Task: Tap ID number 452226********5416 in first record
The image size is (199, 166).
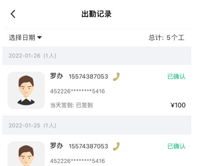Action: tap(78, 91)
